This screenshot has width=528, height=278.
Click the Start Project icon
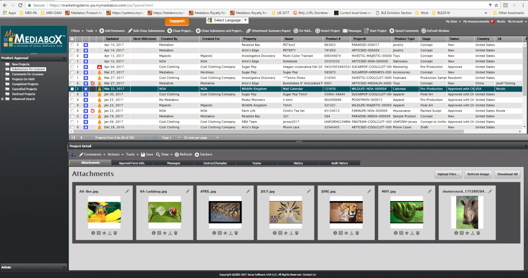click(x=366, y=31)
